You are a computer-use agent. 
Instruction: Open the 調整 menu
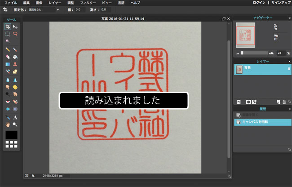71,3
